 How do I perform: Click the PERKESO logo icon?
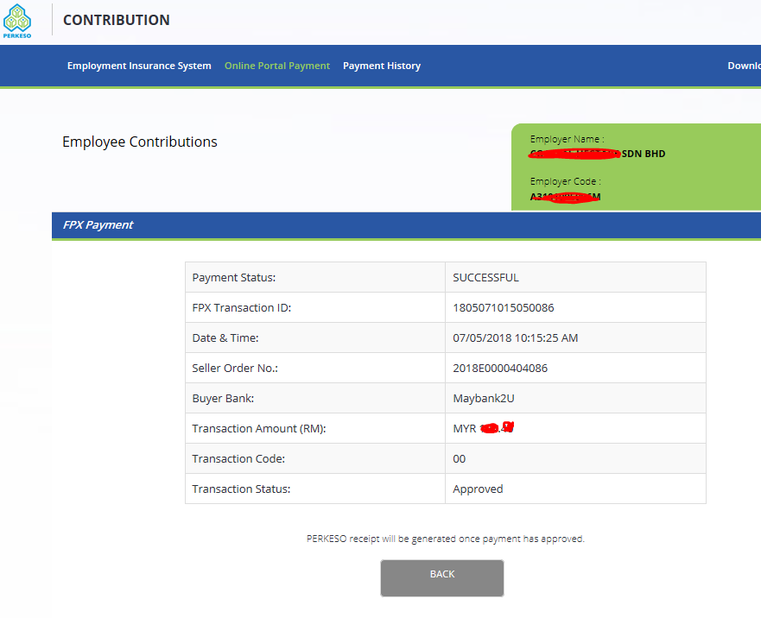[x=17, y=21]
